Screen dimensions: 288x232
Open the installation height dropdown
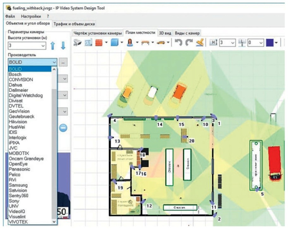(43, 46)
